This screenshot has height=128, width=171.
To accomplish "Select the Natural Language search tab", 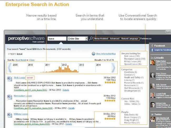I will tap(129, 39).
